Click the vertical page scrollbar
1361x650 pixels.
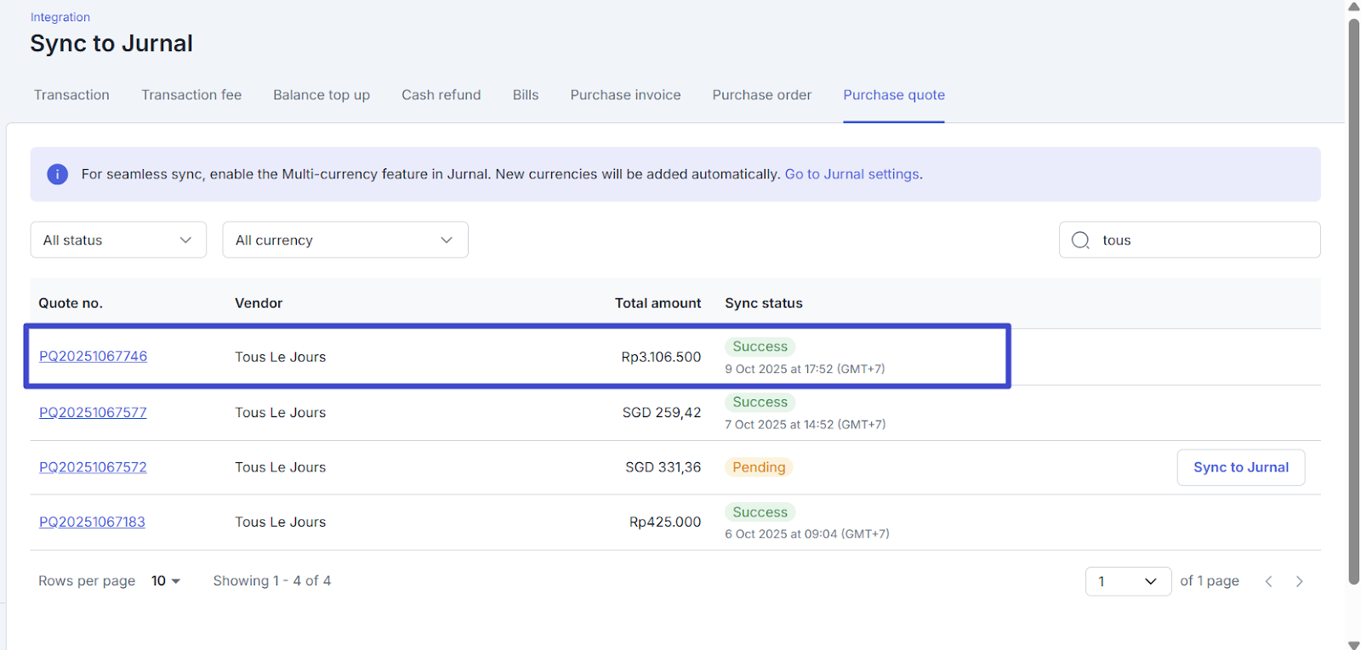point(1353,297)
